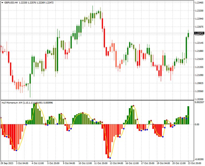Click the current price tag 1.22472
This screenshot has height=166, width=205.
click(x=199, y=33)
